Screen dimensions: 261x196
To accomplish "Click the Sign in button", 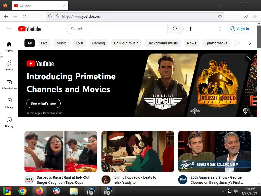I will (240, 29).
